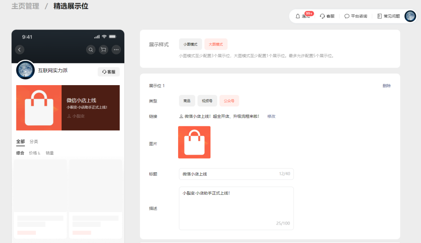
Task: Select 大图模式 display style
Action: click(216, 44)
